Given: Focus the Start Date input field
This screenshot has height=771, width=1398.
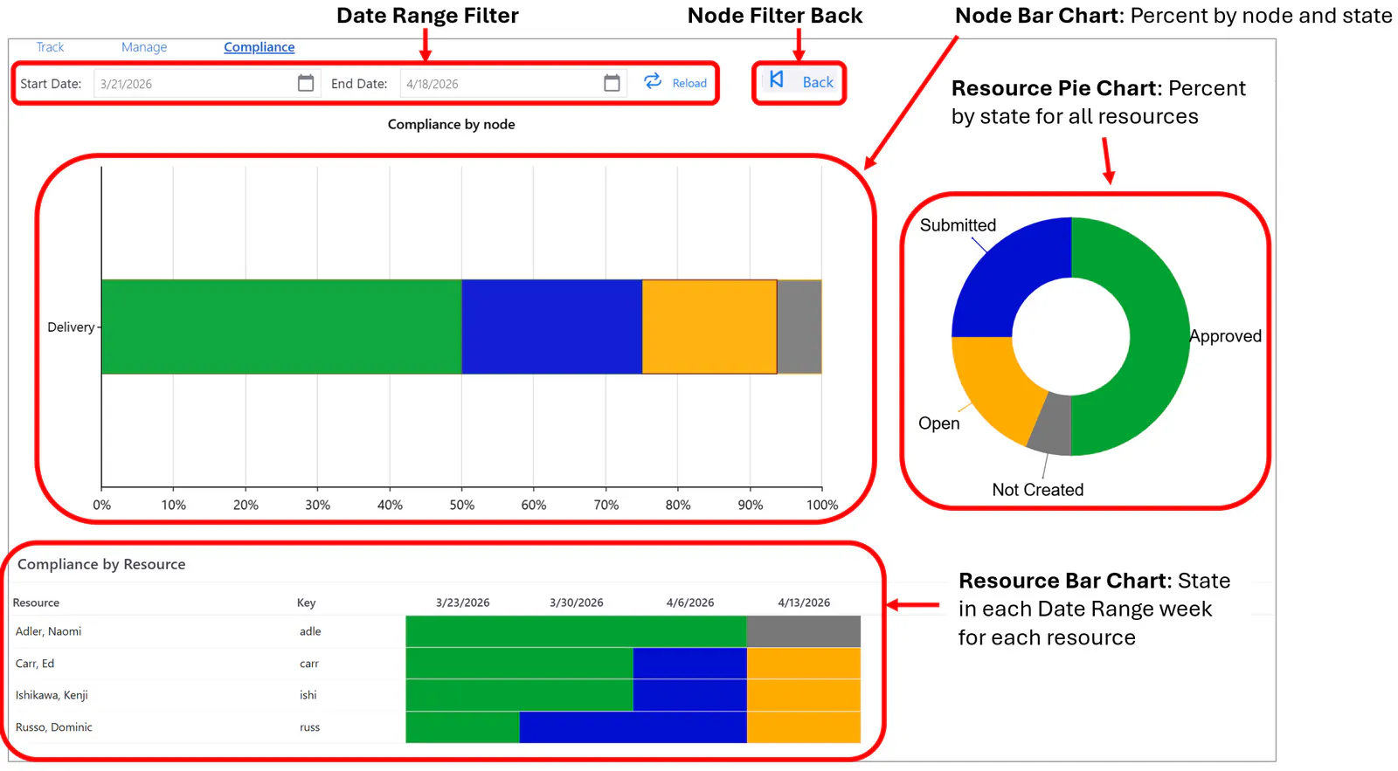Looking at the screenshot, I should [207, 84].
